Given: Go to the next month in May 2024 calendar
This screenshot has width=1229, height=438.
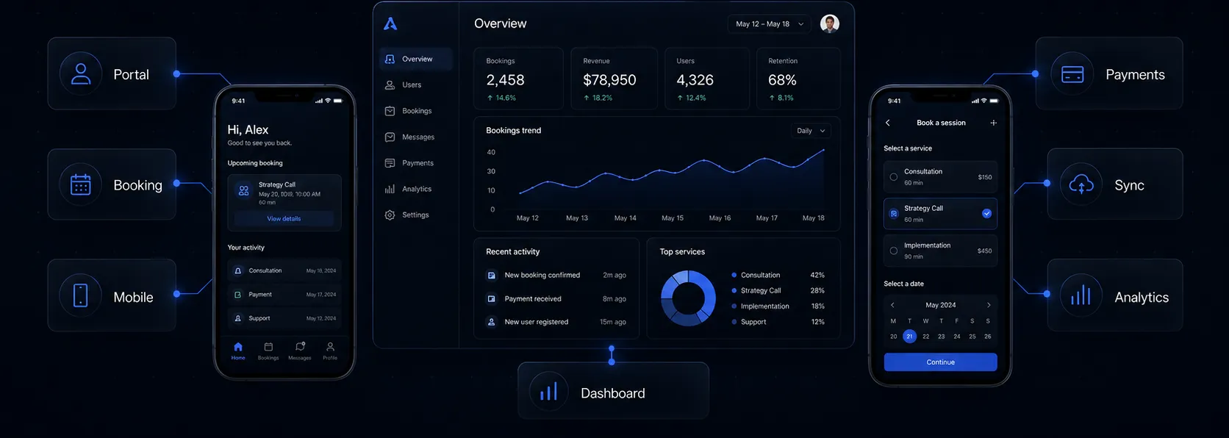Looking at the screenshot, I should [989, 305].
